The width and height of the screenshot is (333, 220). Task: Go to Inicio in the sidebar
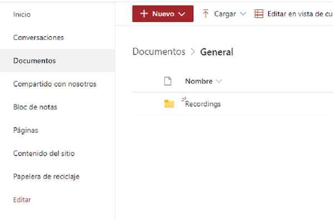coord(22,14)
